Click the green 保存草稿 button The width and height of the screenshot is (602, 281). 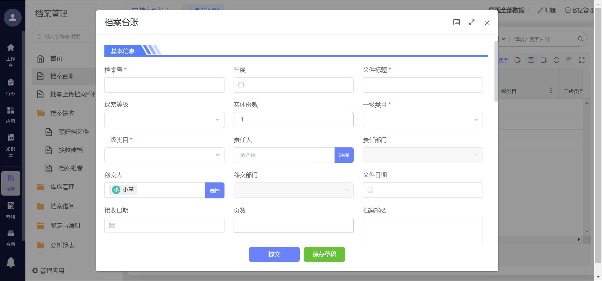(x=324, y=254)
